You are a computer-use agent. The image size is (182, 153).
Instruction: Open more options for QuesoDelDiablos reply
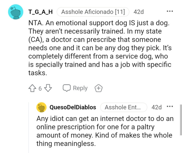pos(170,107)
